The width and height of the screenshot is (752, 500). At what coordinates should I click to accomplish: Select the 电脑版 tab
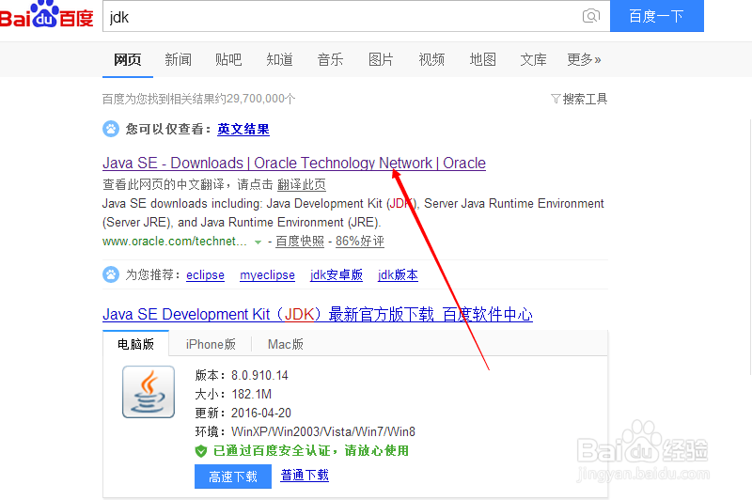(135, 344)
